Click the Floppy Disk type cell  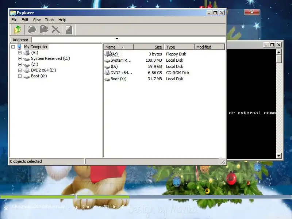coord(176,54)
